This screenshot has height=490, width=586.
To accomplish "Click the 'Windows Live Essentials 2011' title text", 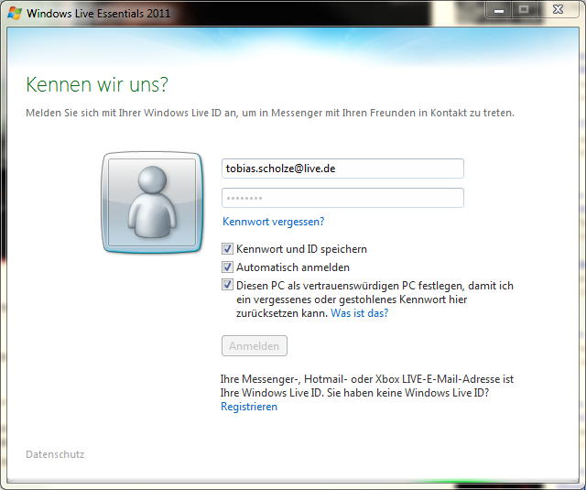I will (x=98, y=14).
